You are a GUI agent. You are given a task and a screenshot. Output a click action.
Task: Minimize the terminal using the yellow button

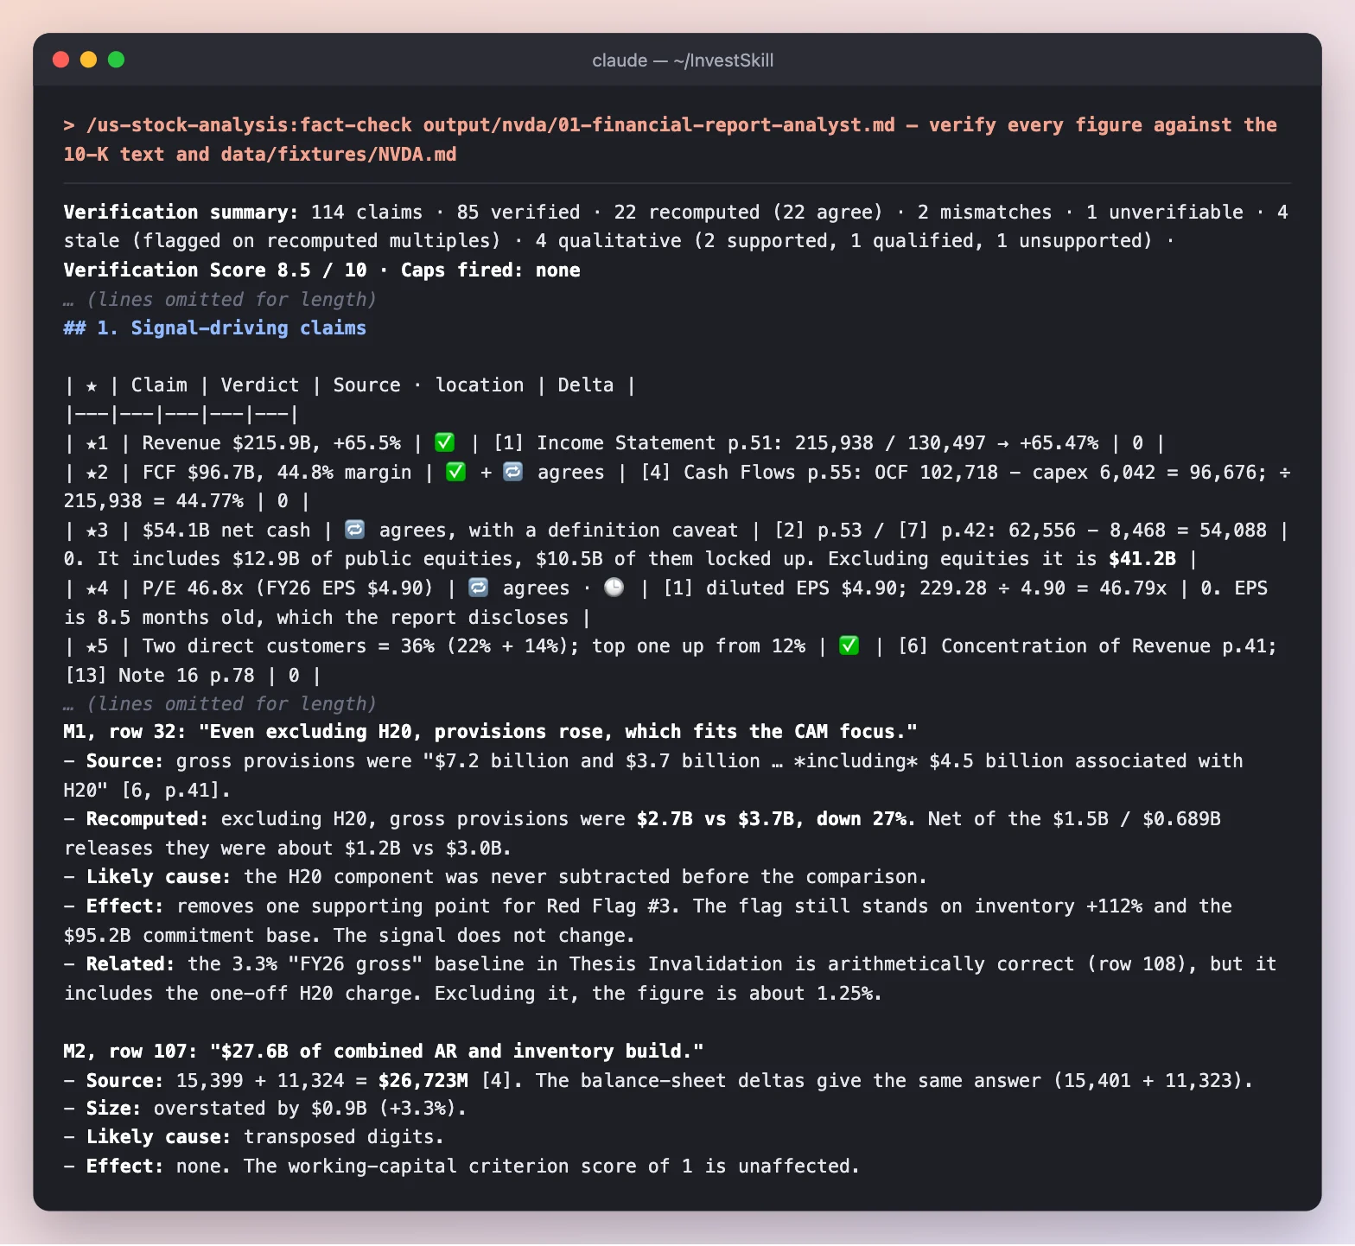[x=88, y=60]
